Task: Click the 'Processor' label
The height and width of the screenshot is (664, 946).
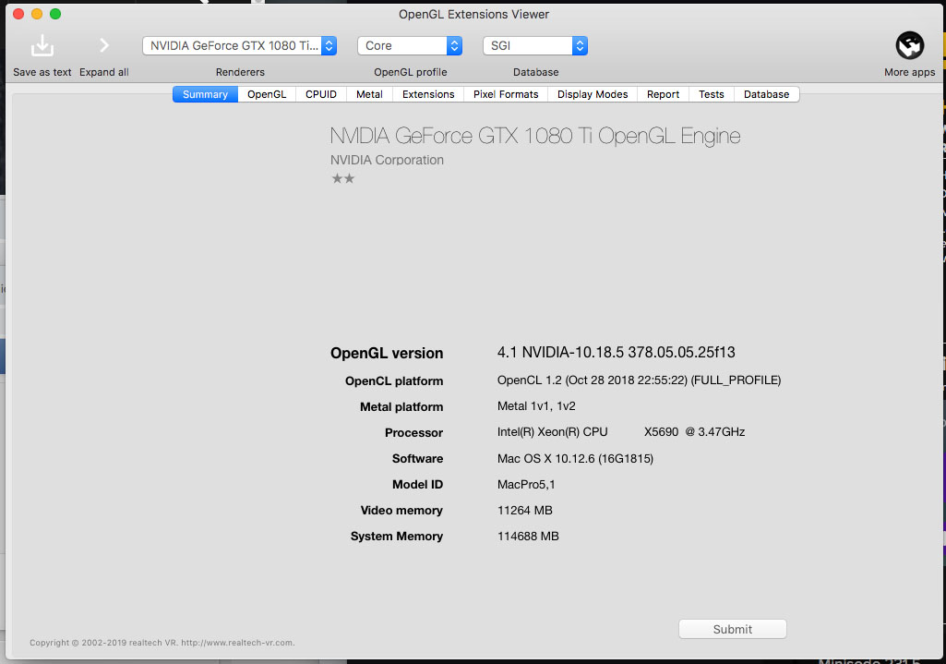Action: coord(413,433)
